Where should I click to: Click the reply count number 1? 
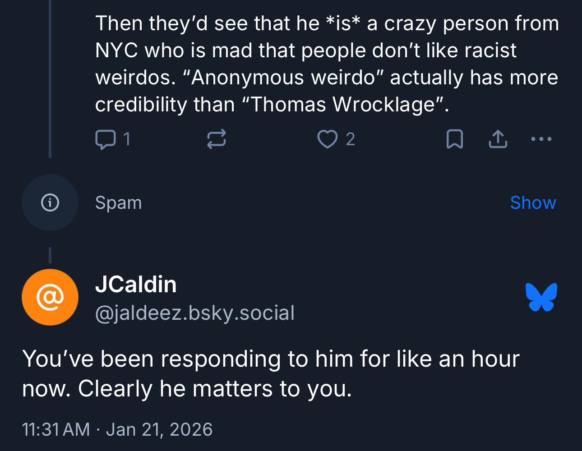127,139
